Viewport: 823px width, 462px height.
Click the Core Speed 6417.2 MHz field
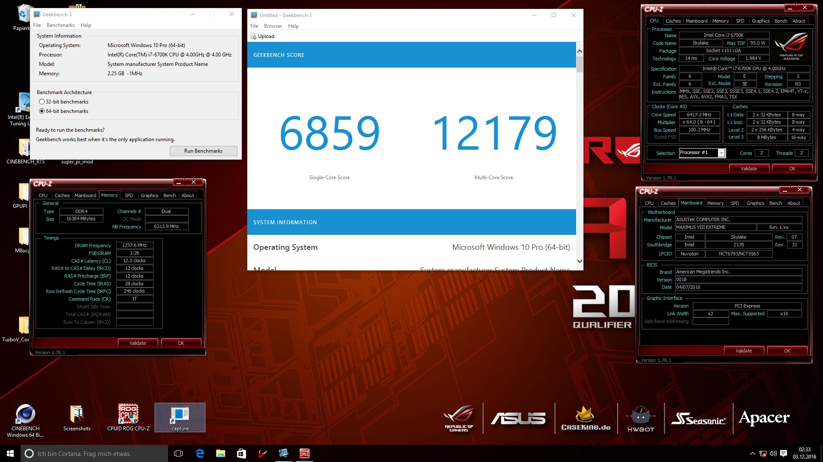point(699,115)
